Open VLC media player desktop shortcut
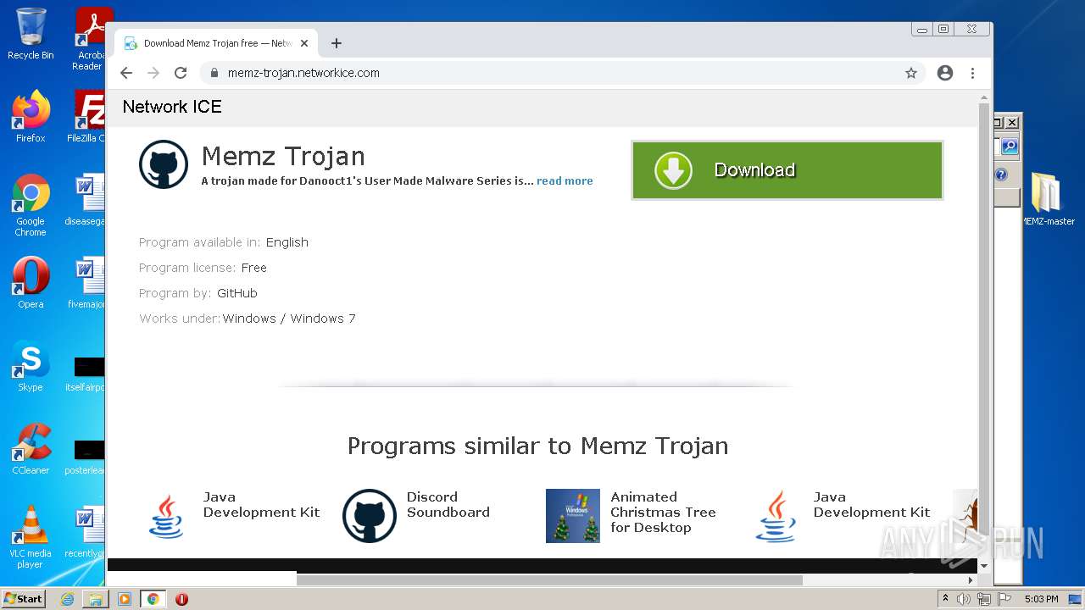The height and width of the screenshot is (610, 1085). [31, 537]
